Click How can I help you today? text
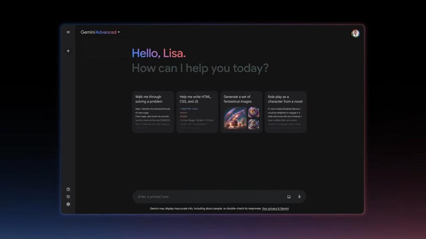The width and height of the screenshot is (426, 239). pyautogui.click(x=200, y=68)
